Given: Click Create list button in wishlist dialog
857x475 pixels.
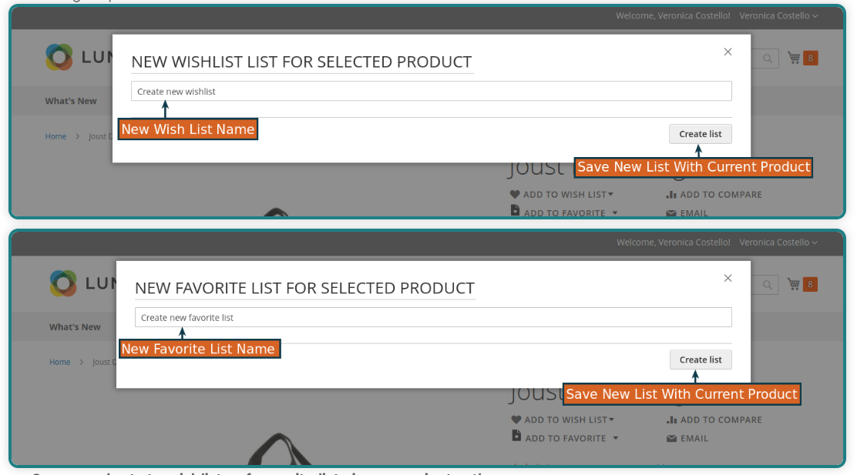Looking at the screenshot, I should point(700,134).
